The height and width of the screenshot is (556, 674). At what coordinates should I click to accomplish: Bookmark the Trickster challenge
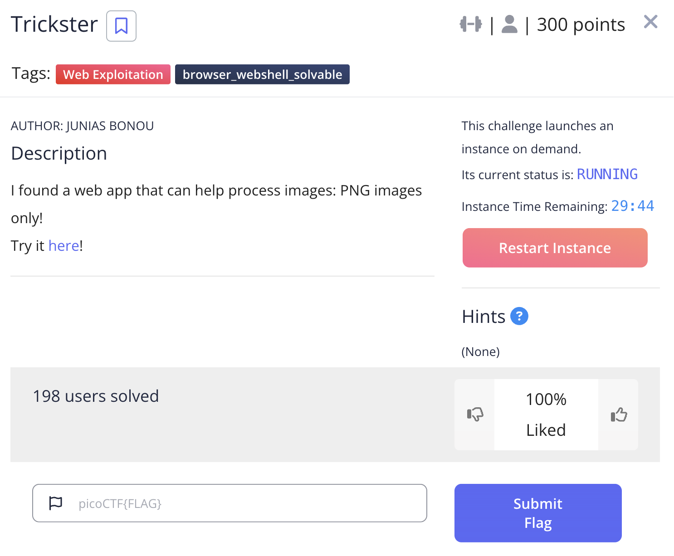(x=121, y=26)
